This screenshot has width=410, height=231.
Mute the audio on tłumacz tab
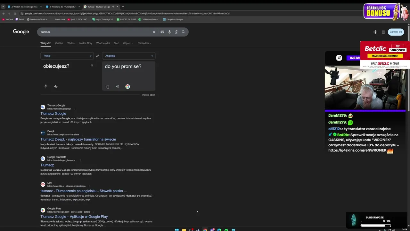[x=113, y=6]
